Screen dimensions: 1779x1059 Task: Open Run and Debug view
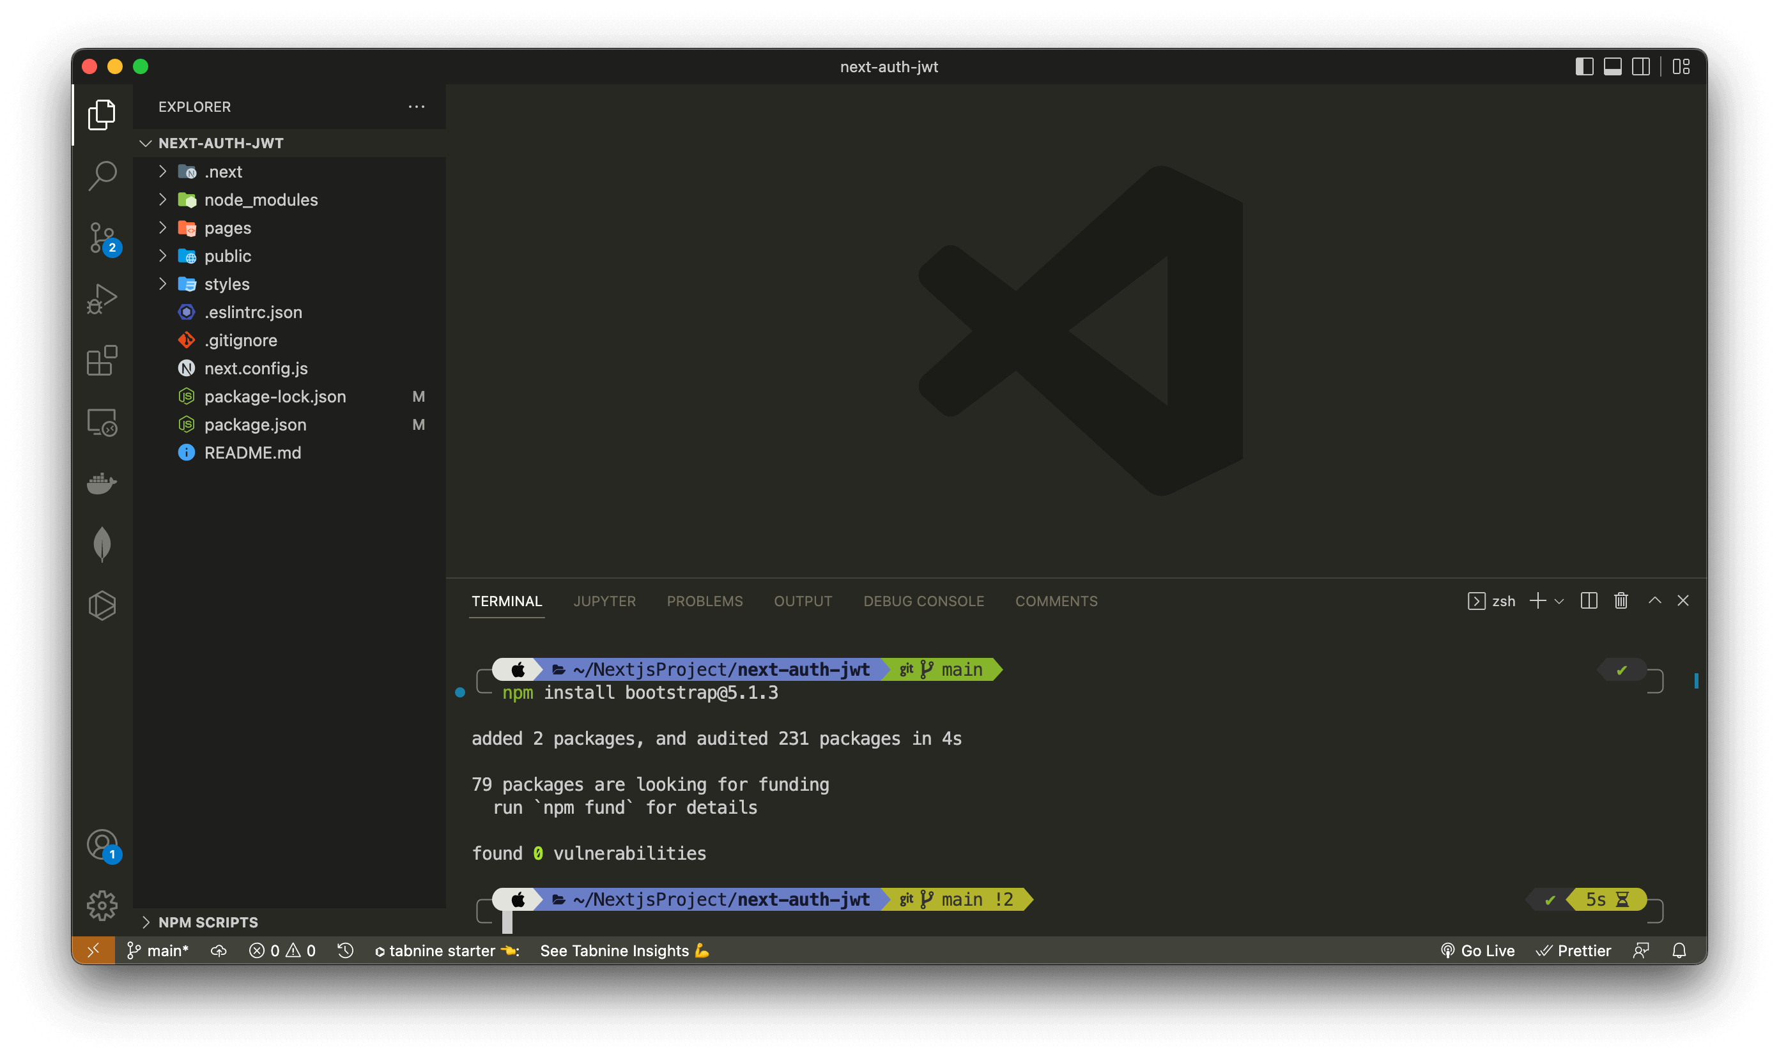coord(102,299)
